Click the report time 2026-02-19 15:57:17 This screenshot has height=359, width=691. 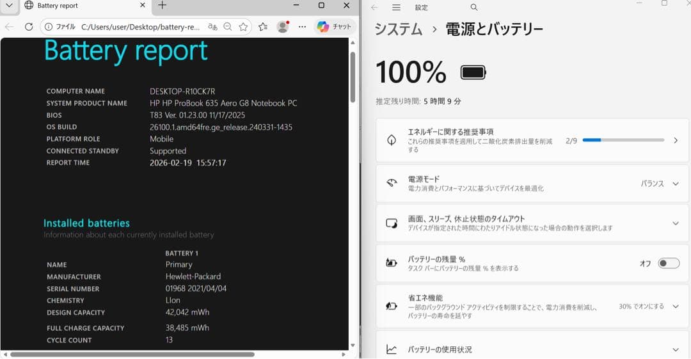187,163
